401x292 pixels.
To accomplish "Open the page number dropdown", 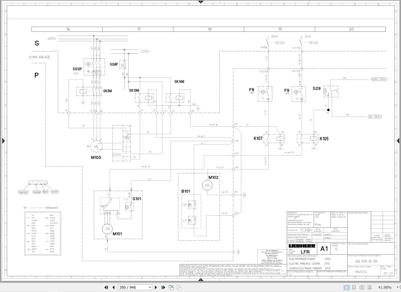I will [x=149, y=287].
